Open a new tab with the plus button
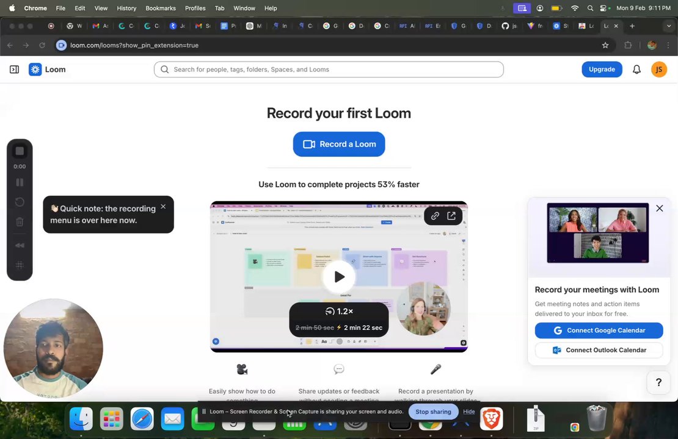 tap(632, 26)
